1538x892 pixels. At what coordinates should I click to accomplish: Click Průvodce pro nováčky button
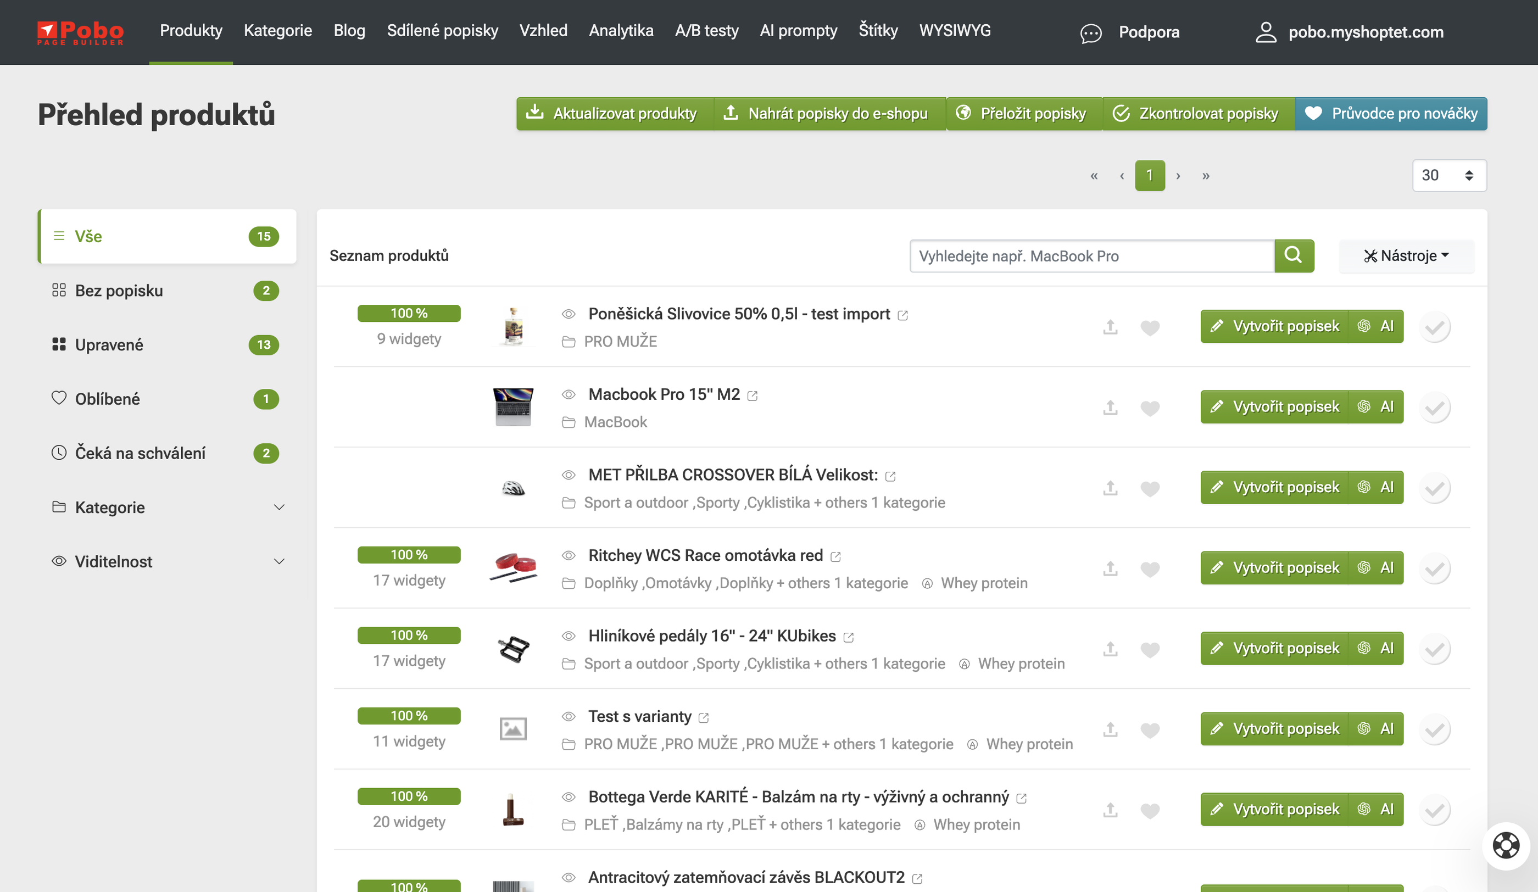(1391, 114)
